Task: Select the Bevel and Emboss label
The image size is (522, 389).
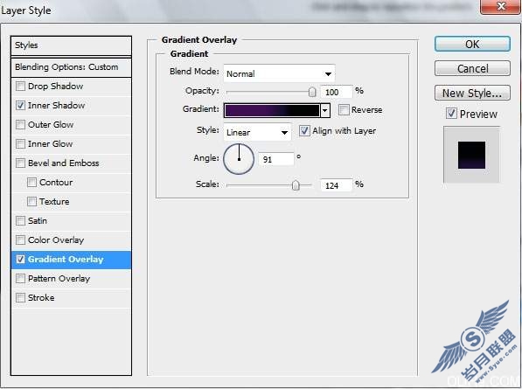Action: pos(64,163)
